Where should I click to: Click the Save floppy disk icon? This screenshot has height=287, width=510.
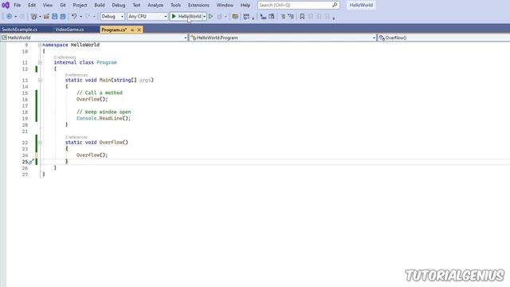click(x=55, y=16)
